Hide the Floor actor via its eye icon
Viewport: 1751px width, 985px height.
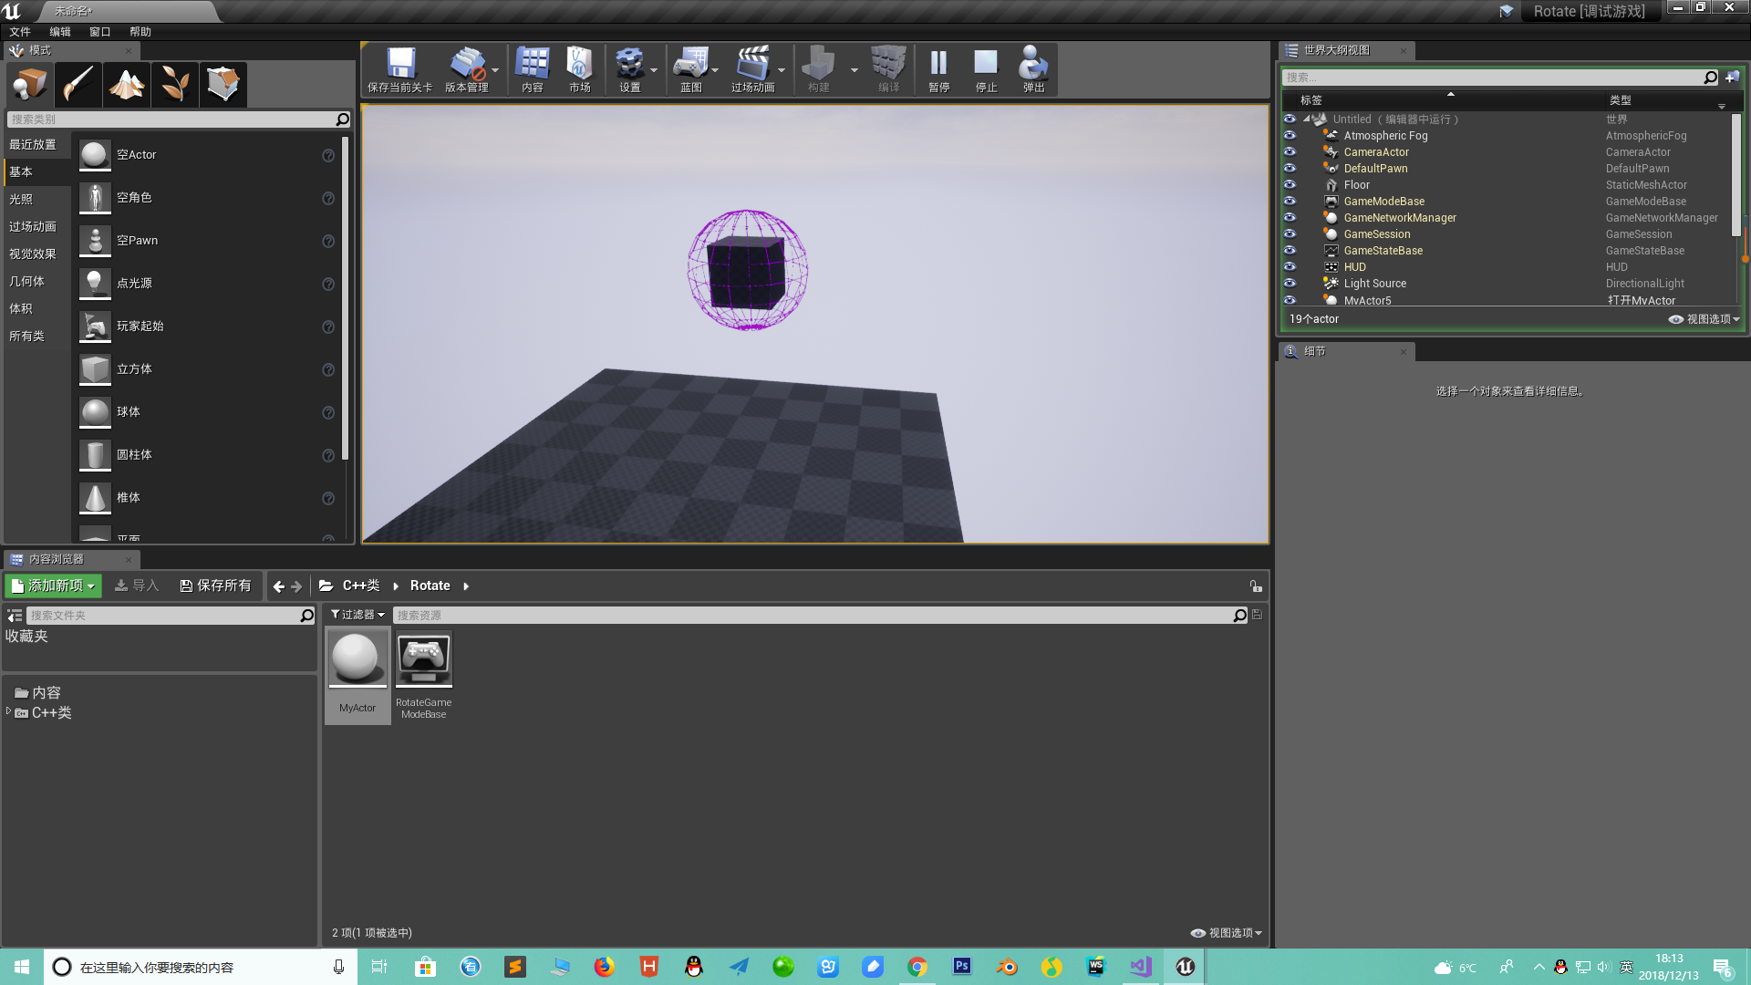coord(1290,184)
